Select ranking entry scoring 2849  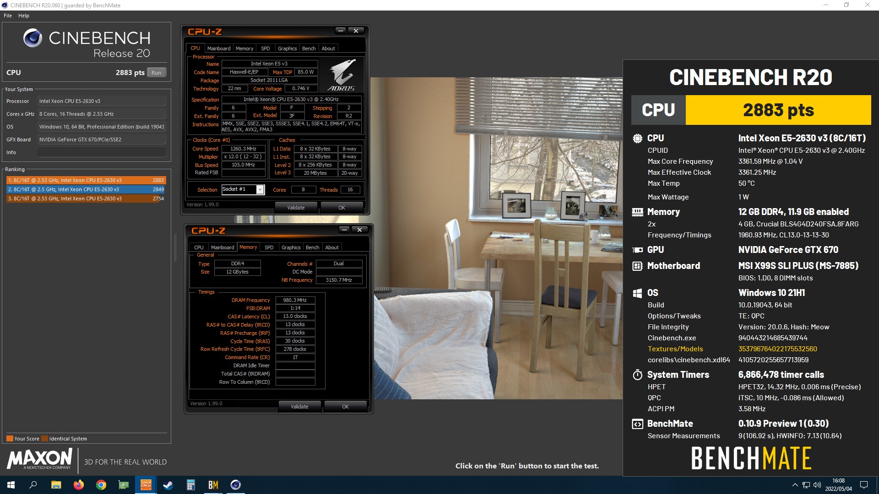[86, 189]
